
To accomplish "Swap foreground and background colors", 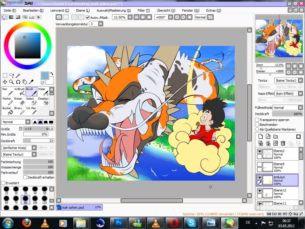I will click(52, 74).
